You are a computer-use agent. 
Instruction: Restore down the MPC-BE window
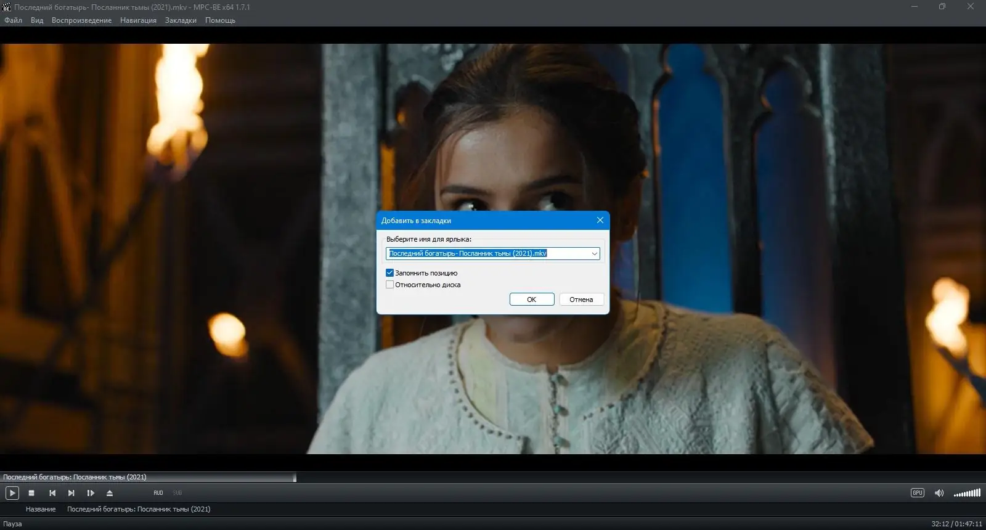(x=942, y=7)
